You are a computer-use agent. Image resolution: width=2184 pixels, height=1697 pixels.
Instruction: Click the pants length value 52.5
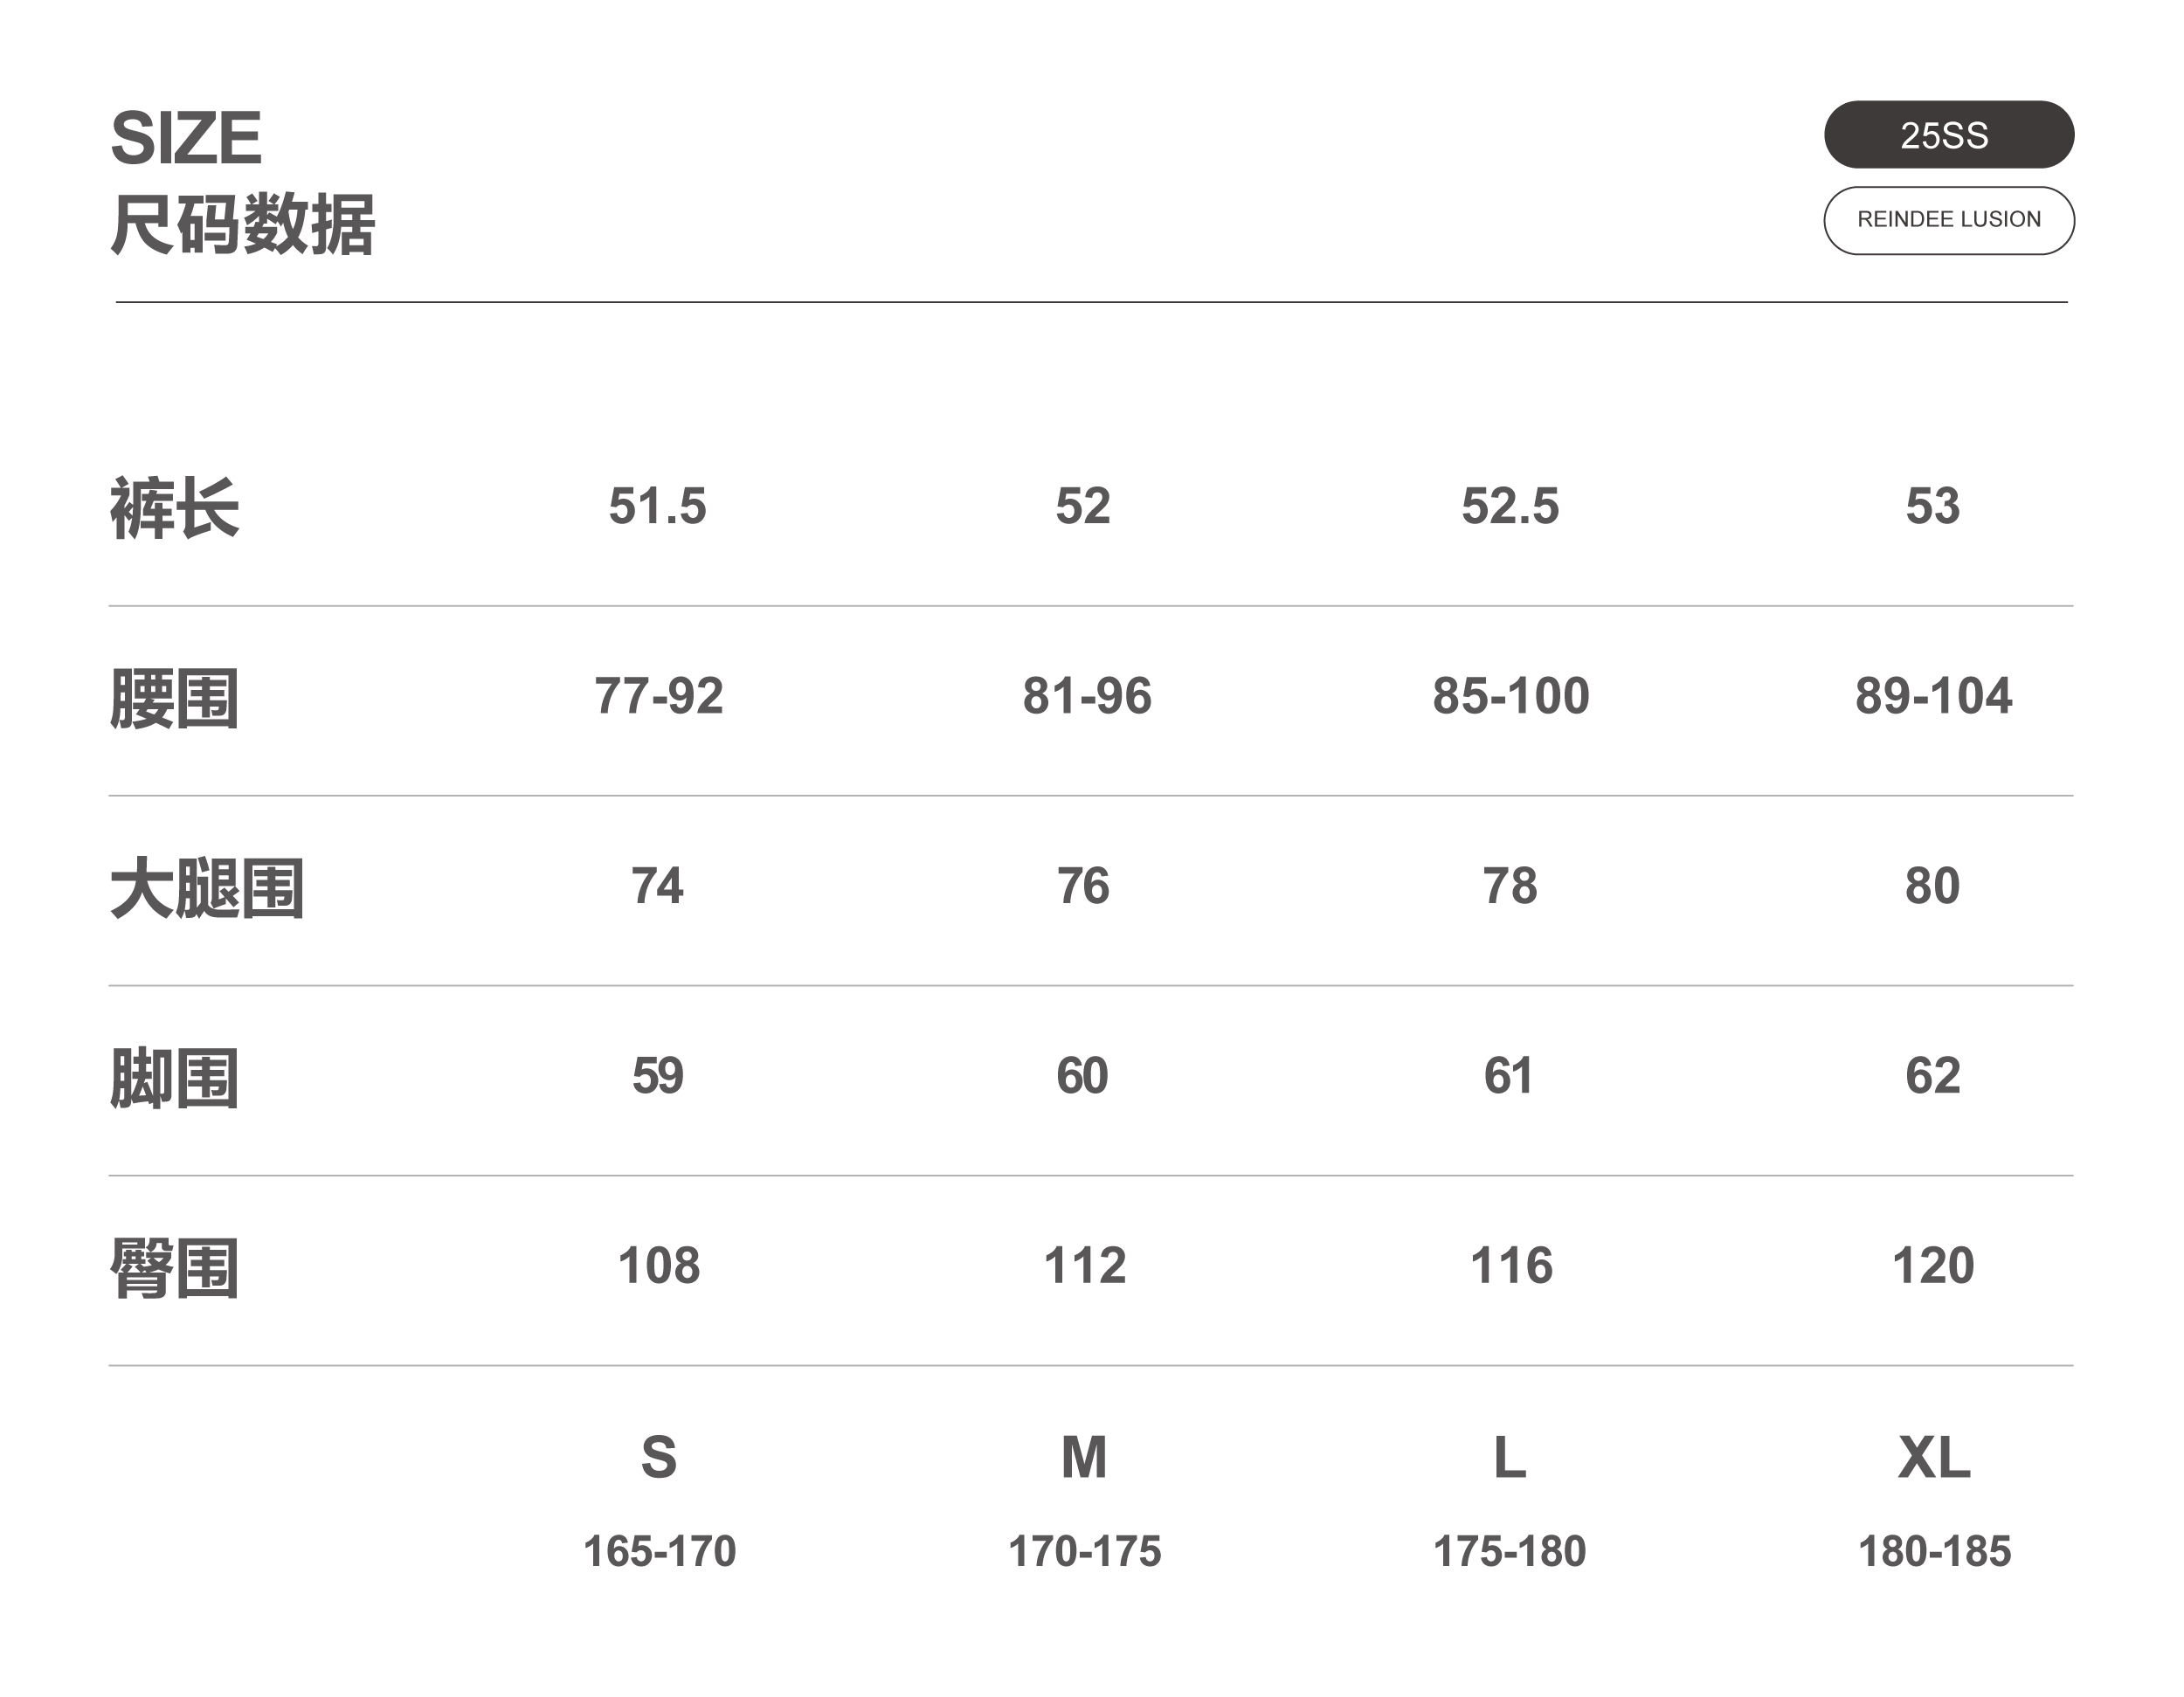click(x=1510, y=506)
